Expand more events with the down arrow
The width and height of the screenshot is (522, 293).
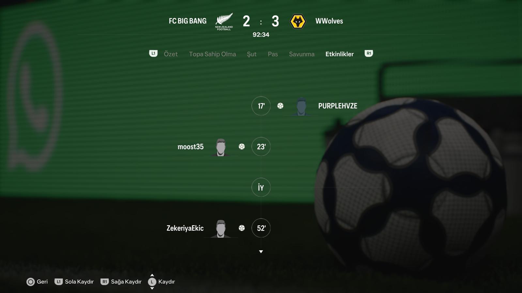coord(261,252)
